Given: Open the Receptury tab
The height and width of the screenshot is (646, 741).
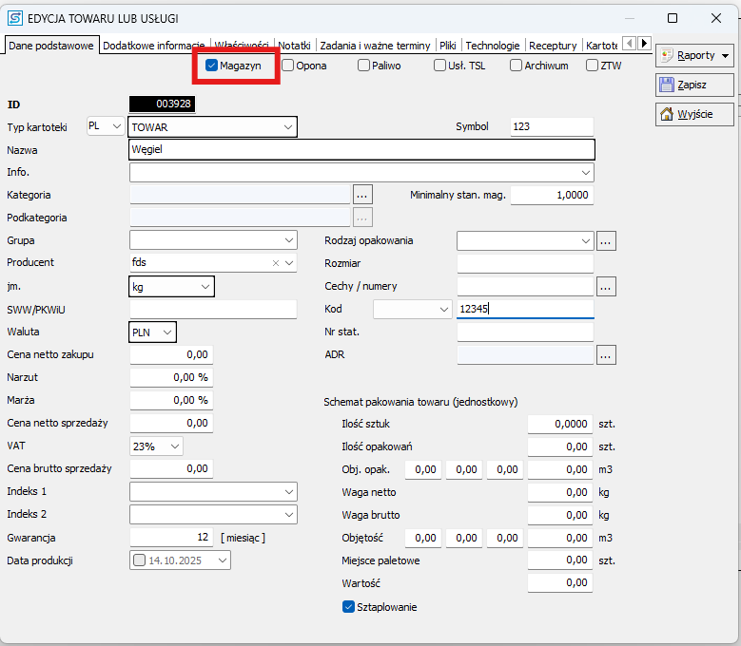Looking at the screenshot, I should click(553, 45).
